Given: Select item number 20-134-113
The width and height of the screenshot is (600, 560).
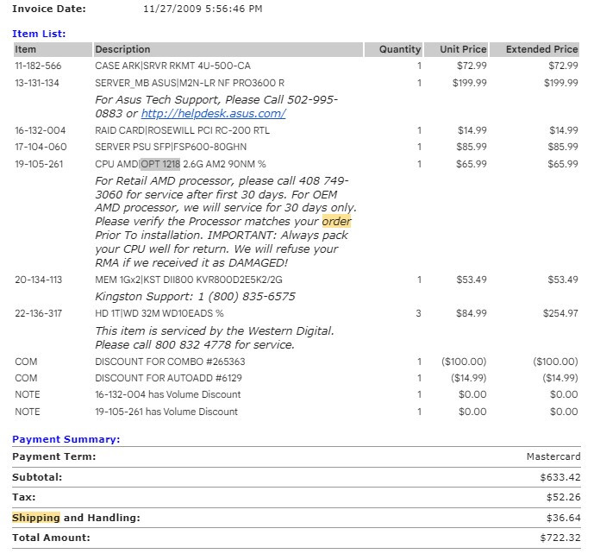Looking at the screenshot, I should pos(38,280).
